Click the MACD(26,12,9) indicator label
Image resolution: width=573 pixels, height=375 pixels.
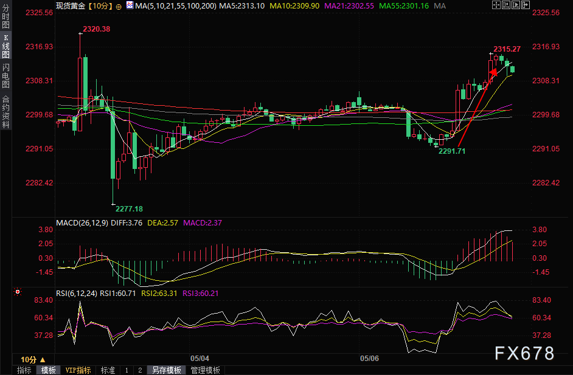tap(82, 223)
